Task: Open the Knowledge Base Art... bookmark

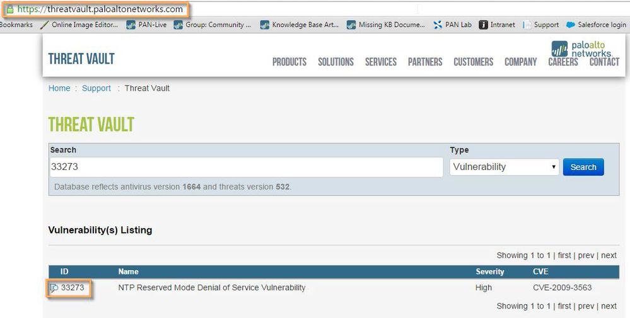Action: point(300,25)
